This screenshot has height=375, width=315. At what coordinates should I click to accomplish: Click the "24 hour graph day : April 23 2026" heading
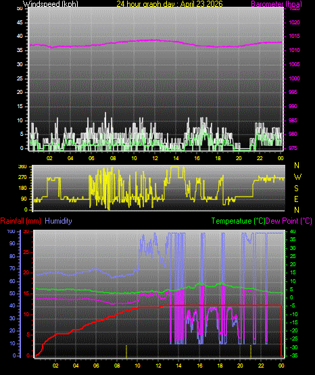click(x=170, y=4)
